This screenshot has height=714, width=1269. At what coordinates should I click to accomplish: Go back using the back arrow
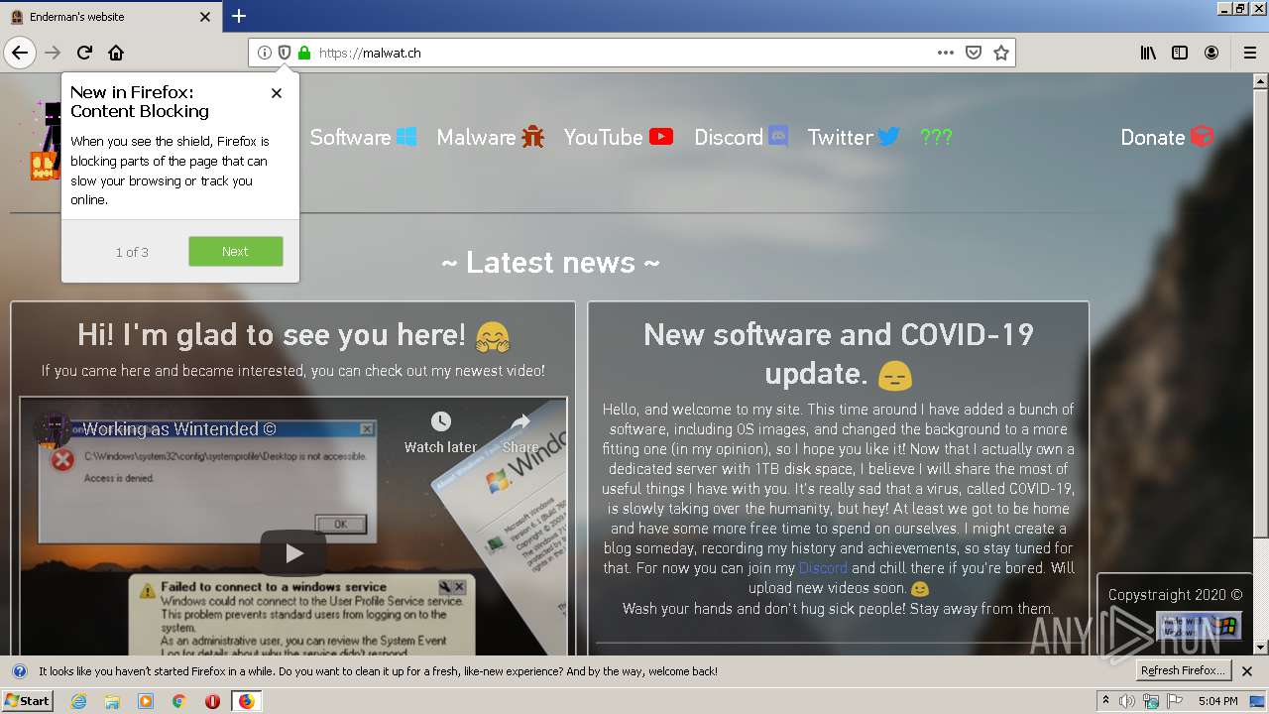20,53
